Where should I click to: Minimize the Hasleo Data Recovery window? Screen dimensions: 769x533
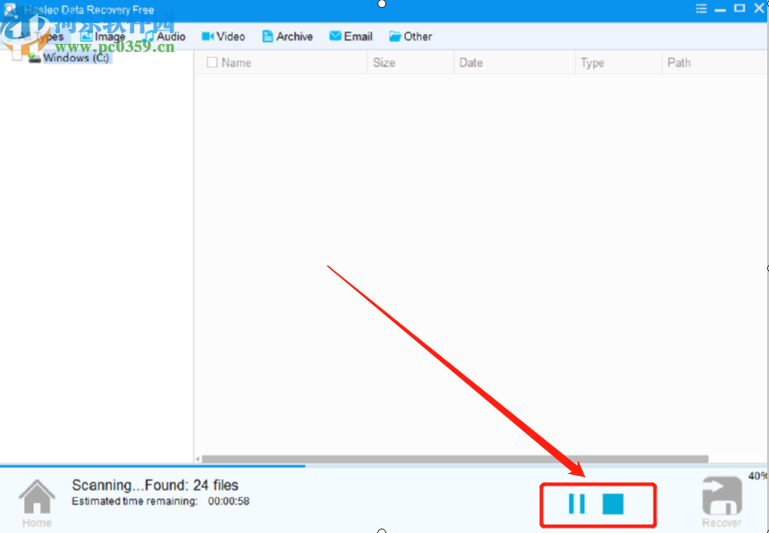pos(720,9)
